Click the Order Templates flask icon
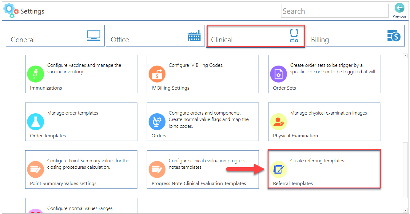Image resolution: width=410 pixels, height=214 pixels. [x=36, y=122]
